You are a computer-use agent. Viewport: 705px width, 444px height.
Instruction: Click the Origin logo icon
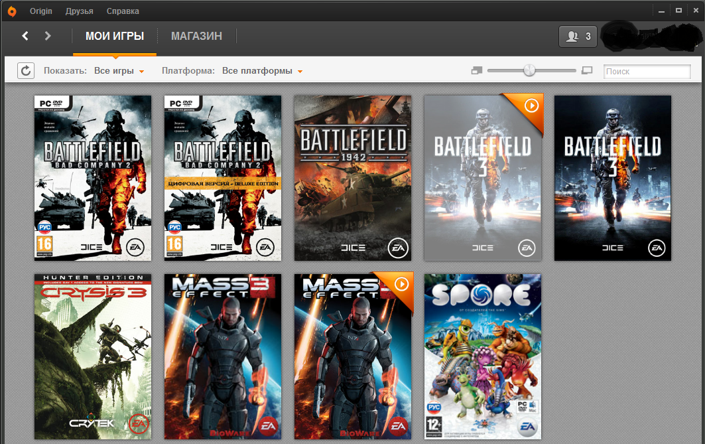pyautogui.click(x=12, y=11)
